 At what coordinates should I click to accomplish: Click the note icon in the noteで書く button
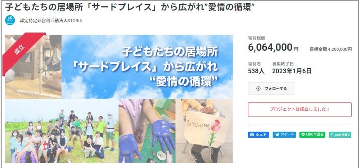[x=332, y=135]
